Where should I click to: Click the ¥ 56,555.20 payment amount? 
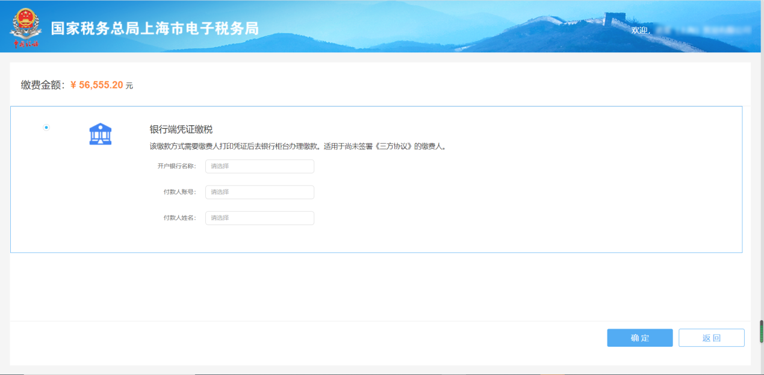[97, 85]
